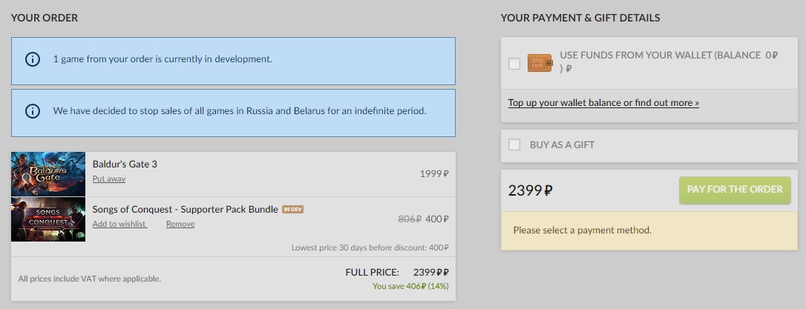Click the Buy as a gift label

(562, 144)
